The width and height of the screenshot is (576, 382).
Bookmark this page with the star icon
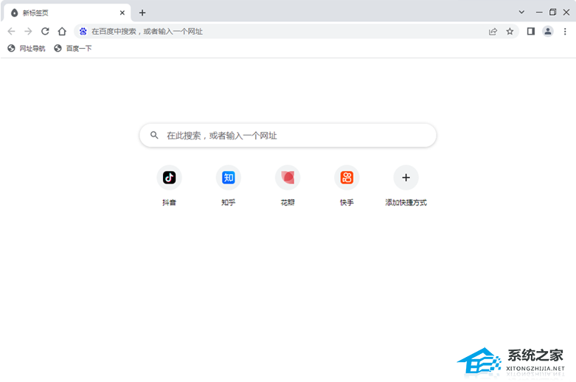(x=510, y=31)
